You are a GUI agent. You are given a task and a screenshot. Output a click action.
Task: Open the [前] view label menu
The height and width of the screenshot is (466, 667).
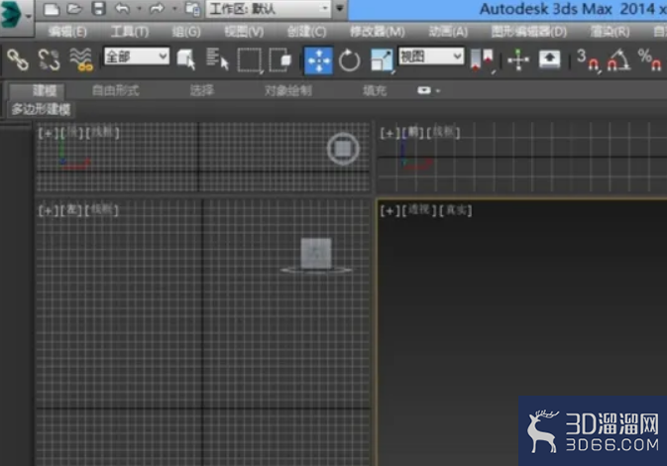pos(413,133)
